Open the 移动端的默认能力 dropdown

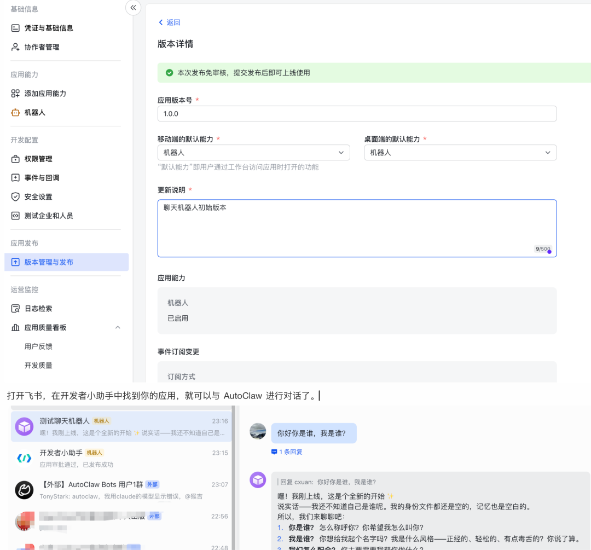pos(254,153)
